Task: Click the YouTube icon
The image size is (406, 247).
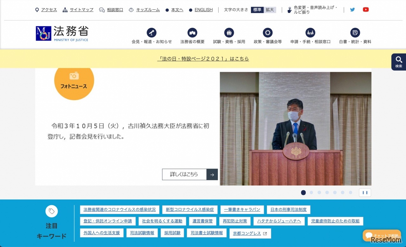Action: 366,9
